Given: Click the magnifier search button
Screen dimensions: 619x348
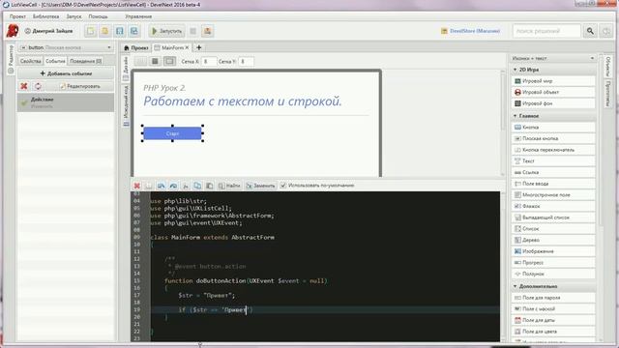Looking at the screenshot, I should (590, 31).
